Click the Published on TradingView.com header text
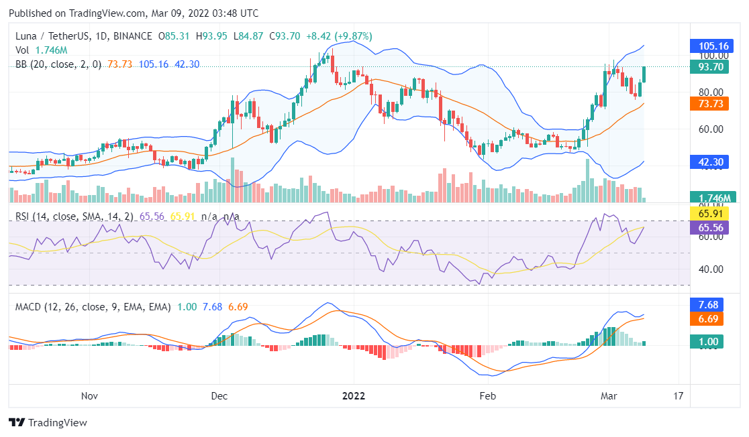The height and width of the screenshot is (437, 749). point(134,13)
